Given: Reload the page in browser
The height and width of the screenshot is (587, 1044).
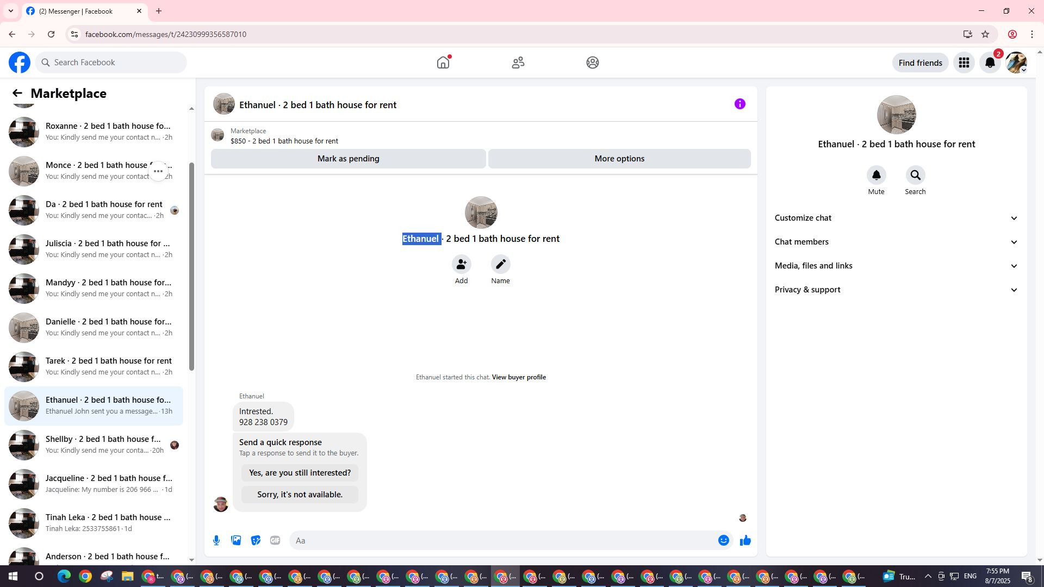Looking at the screenshot, I should pyautogui.click(x=51, y=34).
